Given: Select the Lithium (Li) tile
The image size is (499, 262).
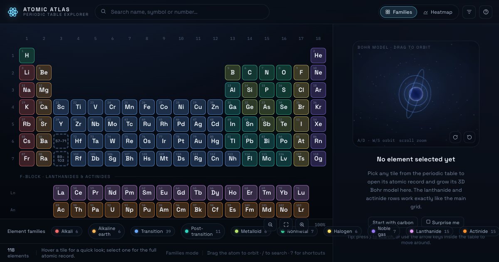Looking at the screenshot, I should [27, 72].
